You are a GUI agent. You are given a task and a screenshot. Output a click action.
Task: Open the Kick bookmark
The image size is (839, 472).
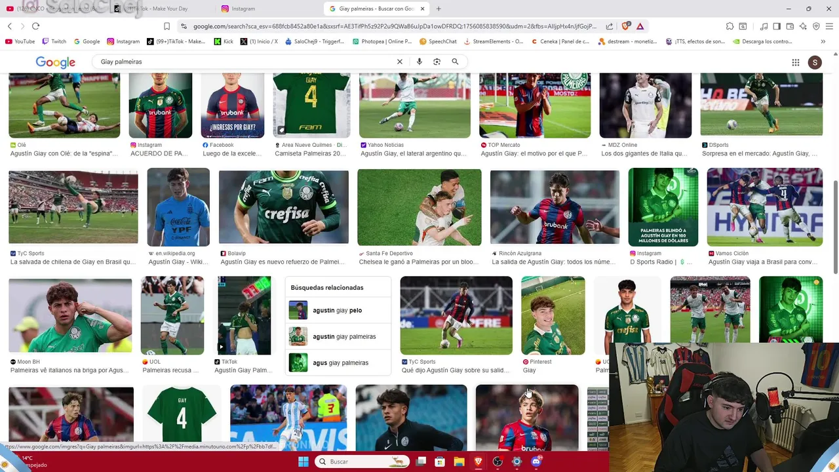tap(224, 41)
